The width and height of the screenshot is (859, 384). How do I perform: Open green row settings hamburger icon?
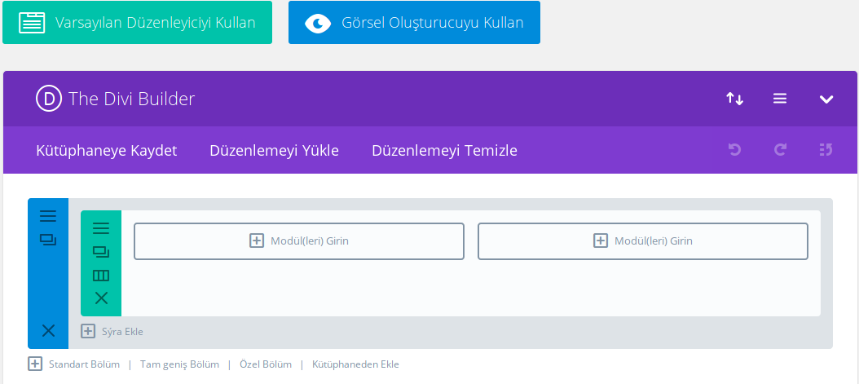click(101, 228)
